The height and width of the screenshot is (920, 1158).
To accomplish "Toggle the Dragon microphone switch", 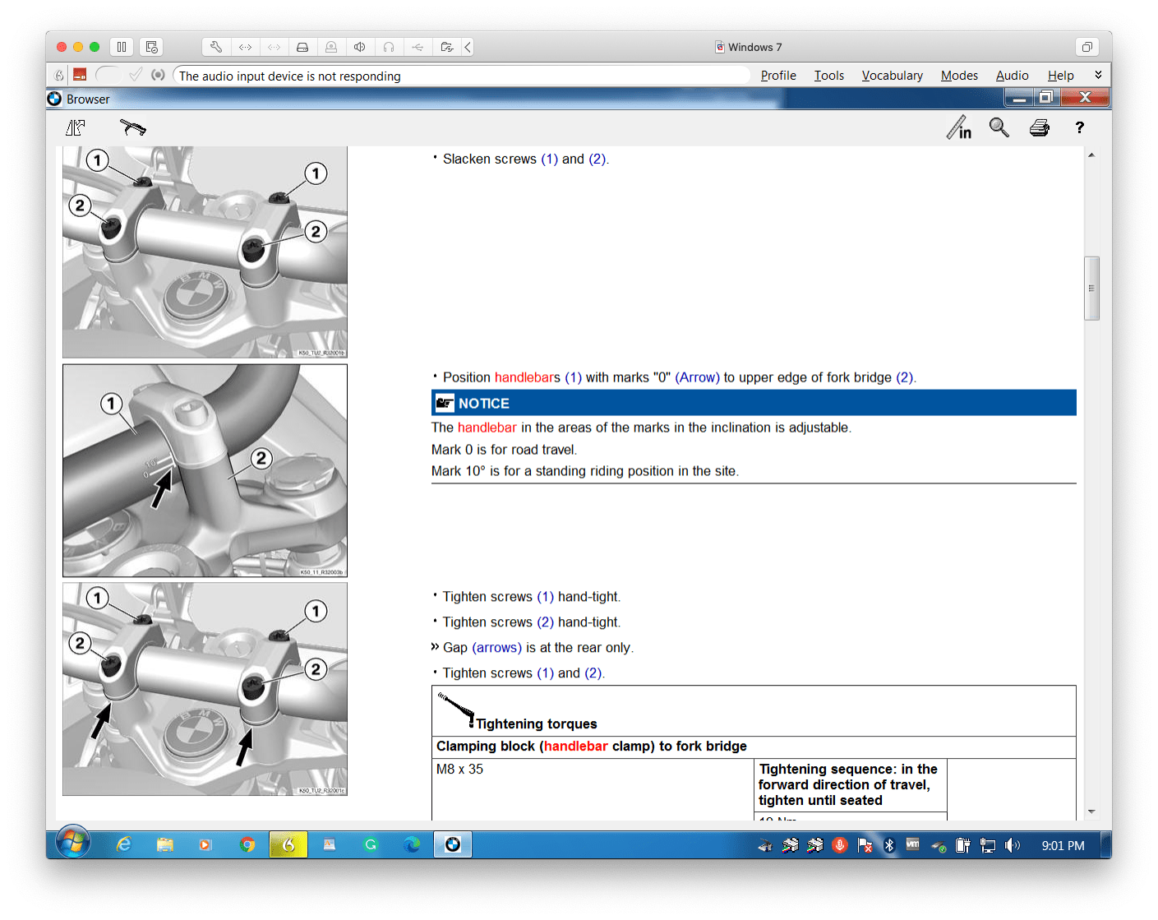I will pos(108,75).
